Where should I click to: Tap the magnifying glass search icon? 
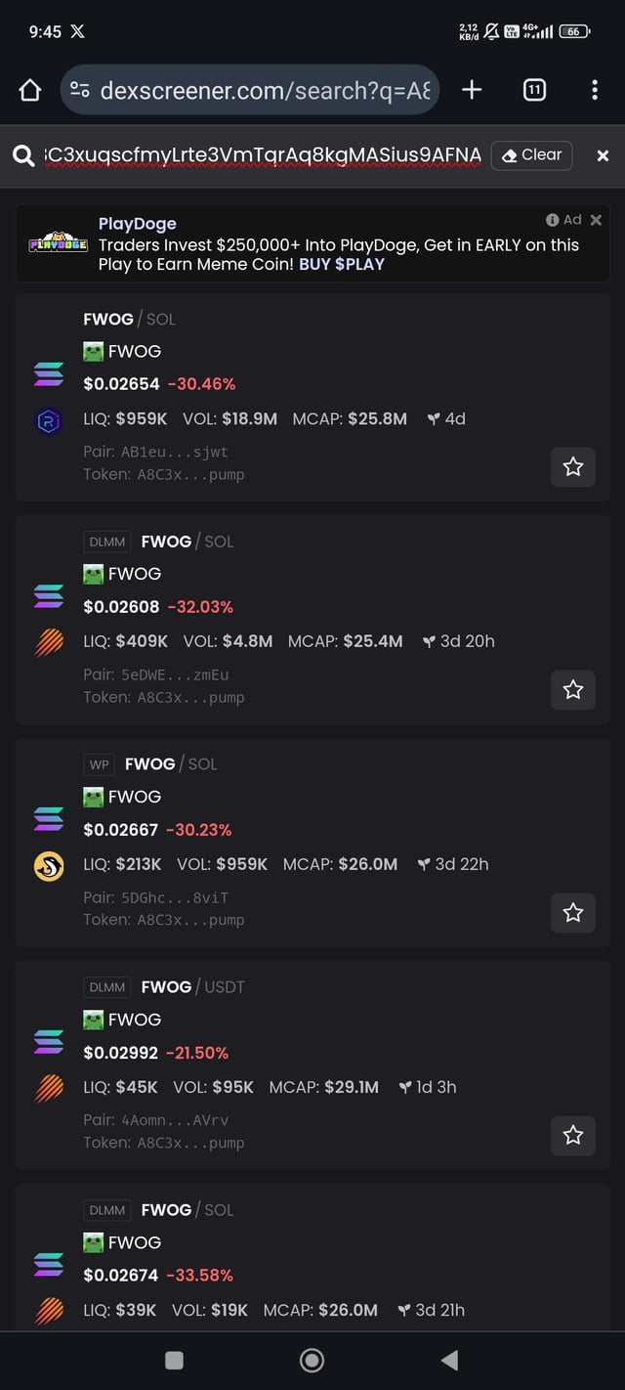(22, 155)
